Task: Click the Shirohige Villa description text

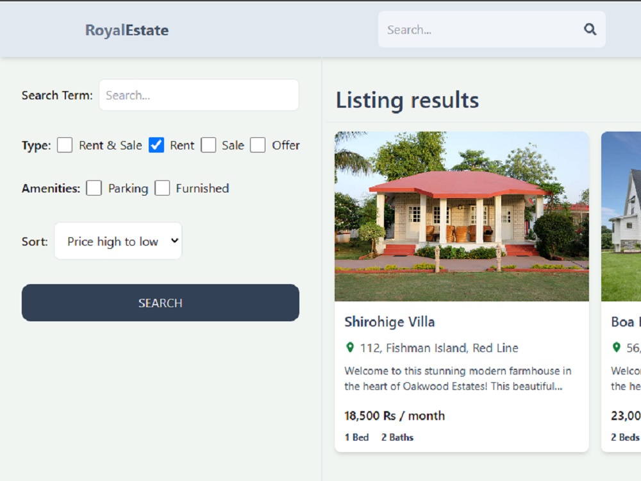Action: coord(458,378)
